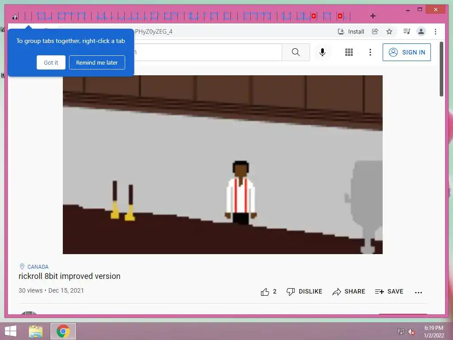Search with your voice microphone icon
453x340 pixels.
coord(322,52)
